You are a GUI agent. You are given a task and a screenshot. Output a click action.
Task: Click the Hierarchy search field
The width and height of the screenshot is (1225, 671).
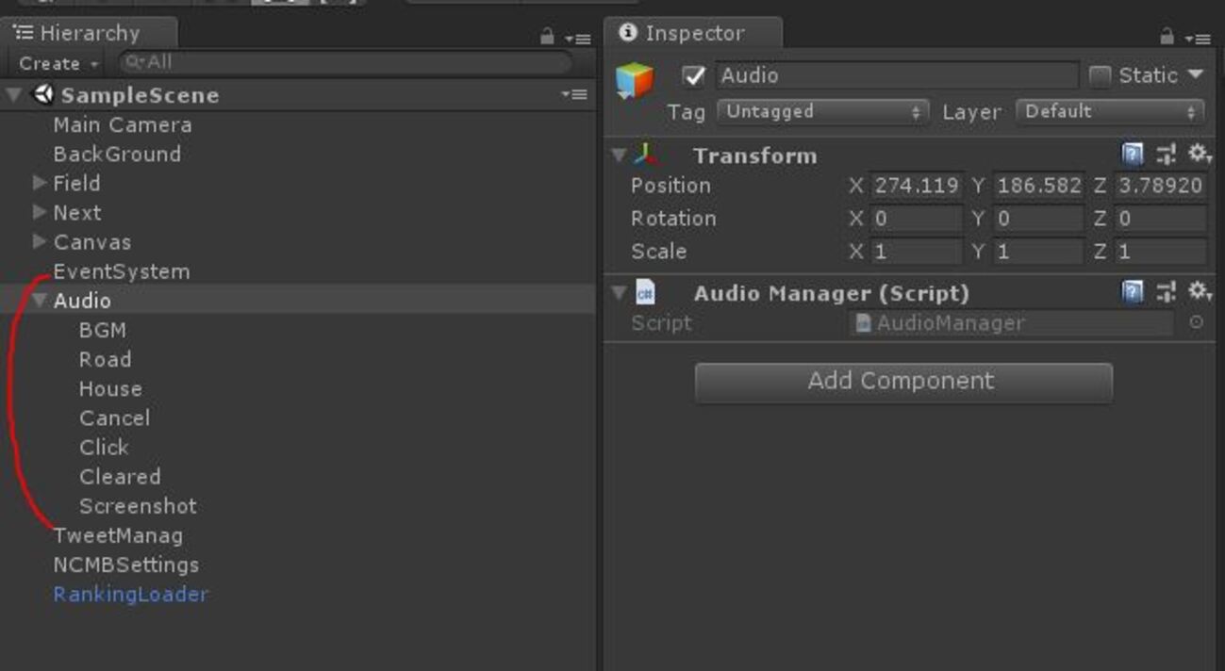[345, 62]
